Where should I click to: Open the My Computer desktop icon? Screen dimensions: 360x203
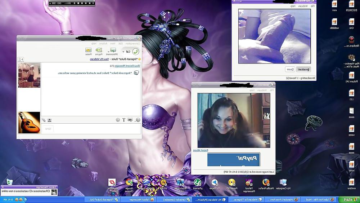tap(283, 185)
